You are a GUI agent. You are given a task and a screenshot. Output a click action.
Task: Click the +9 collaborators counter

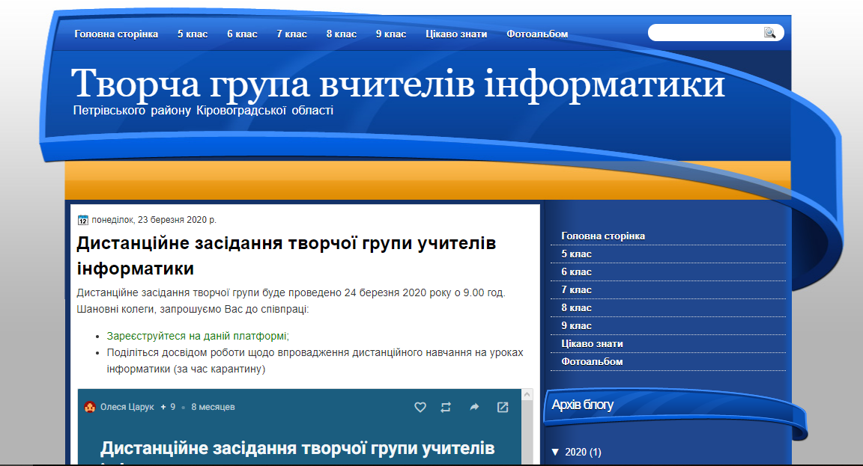click(168, 407)
